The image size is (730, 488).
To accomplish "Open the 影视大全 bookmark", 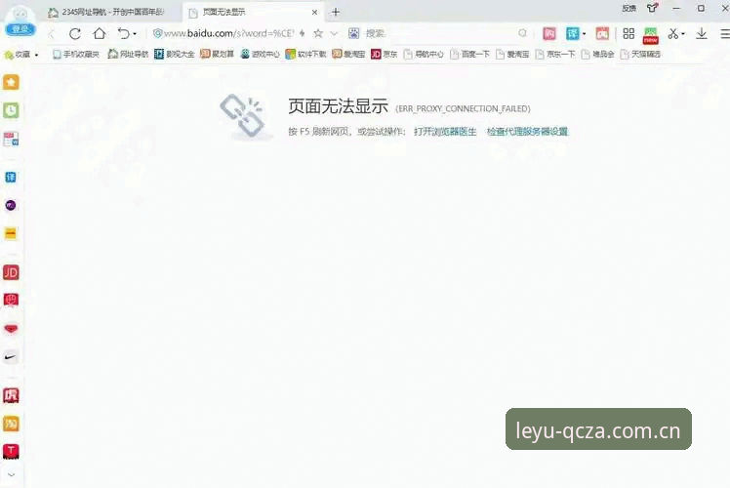I will click(174, 55).
